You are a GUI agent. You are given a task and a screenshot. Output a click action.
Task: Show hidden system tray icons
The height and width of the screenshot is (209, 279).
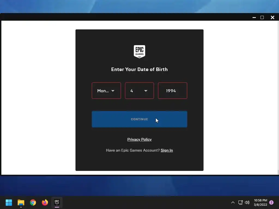coord(233,202)
